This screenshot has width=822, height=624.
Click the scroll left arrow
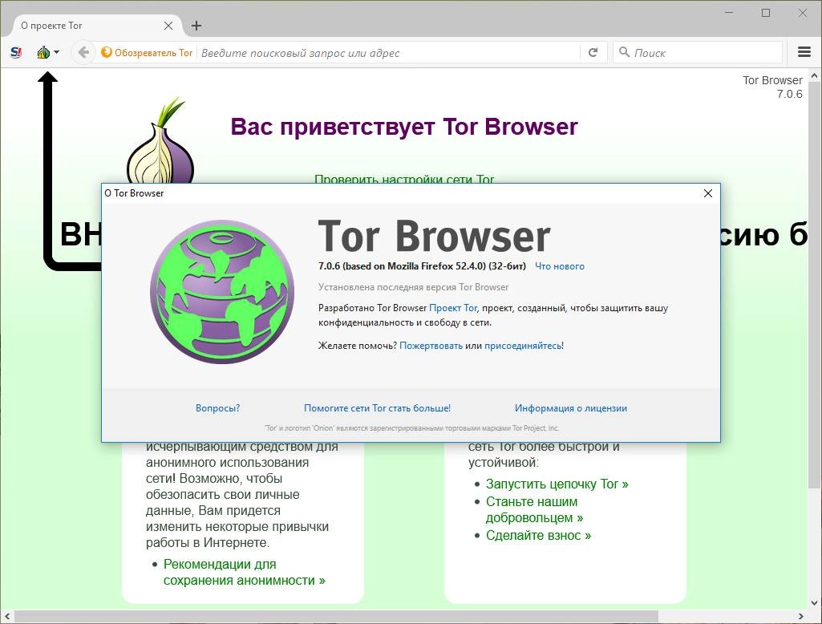(x=6, y=616)
